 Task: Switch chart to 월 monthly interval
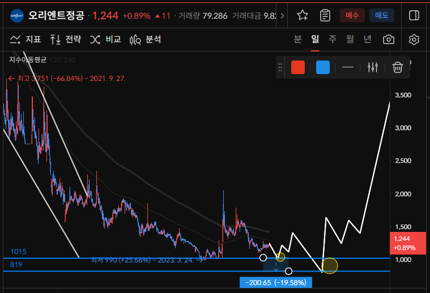(x=350, y=39)
